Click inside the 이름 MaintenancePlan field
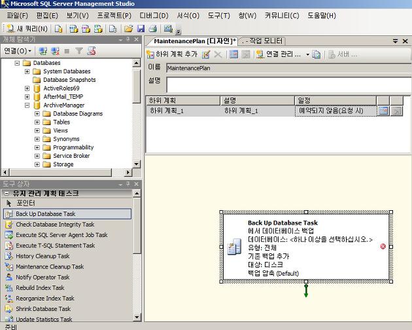Screen dimensions: 412x330 (289, 68)
